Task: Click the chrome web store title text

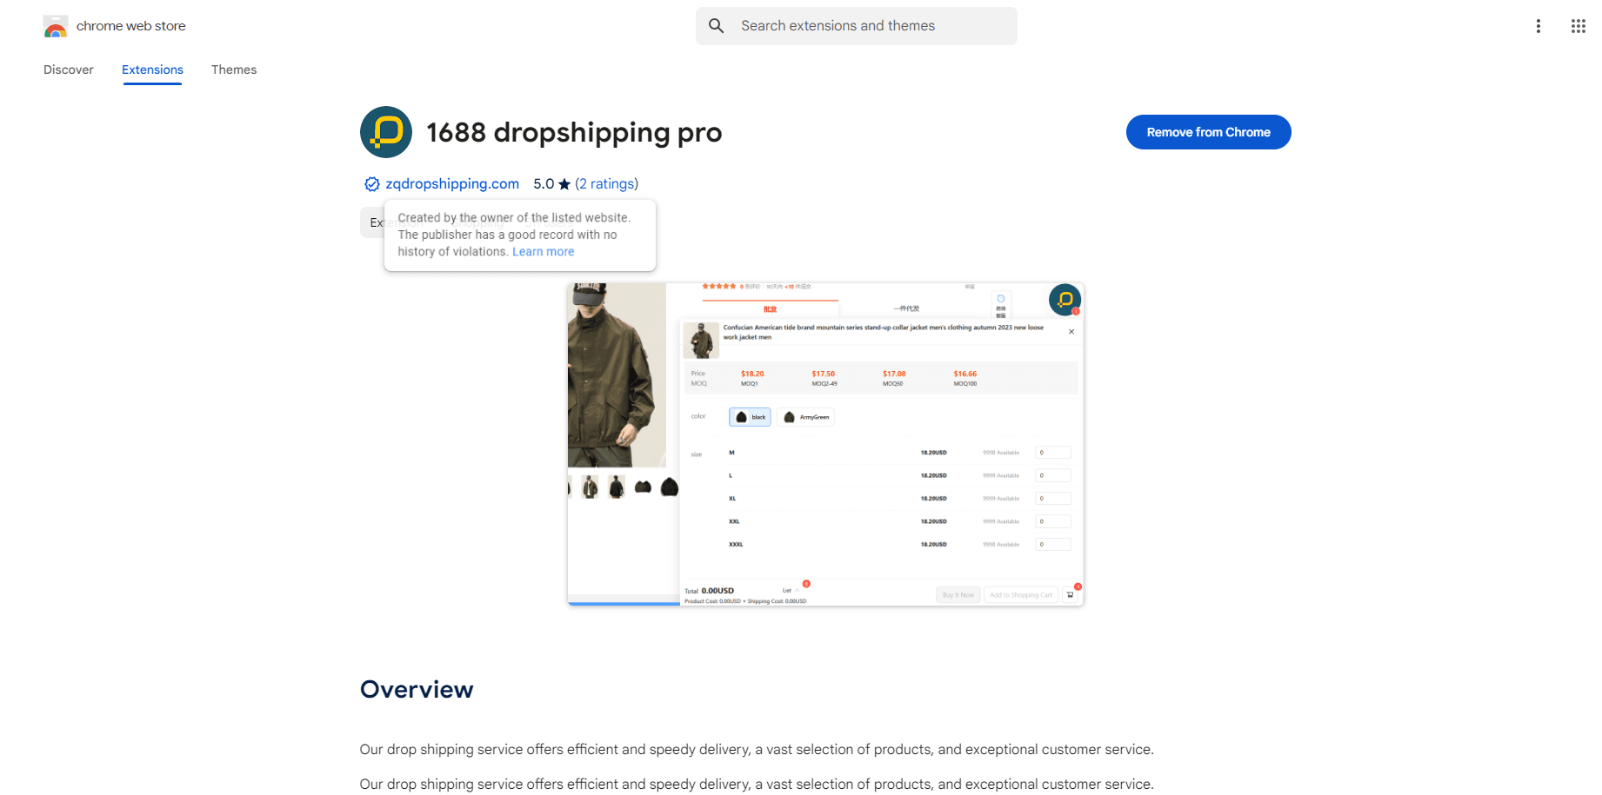Action: (131, 26)
